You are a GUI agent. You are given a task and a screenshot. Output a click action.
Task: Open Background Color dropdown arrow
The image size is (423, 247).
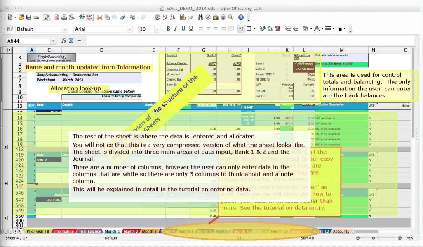tap(311, 28)
